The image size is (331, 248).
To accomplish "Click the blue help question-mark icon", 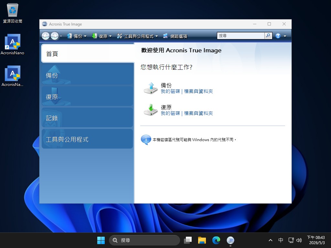I will [x=278, y=36].
